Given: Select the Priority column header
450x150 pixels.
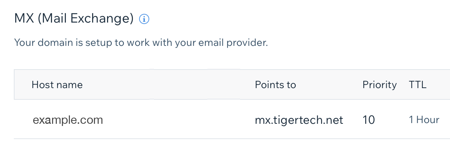Looking at the screenshot, I should click(x=379, y=85).
